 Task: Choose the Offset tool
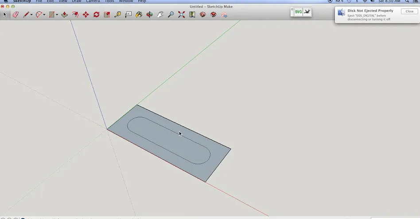coord(75,15)
